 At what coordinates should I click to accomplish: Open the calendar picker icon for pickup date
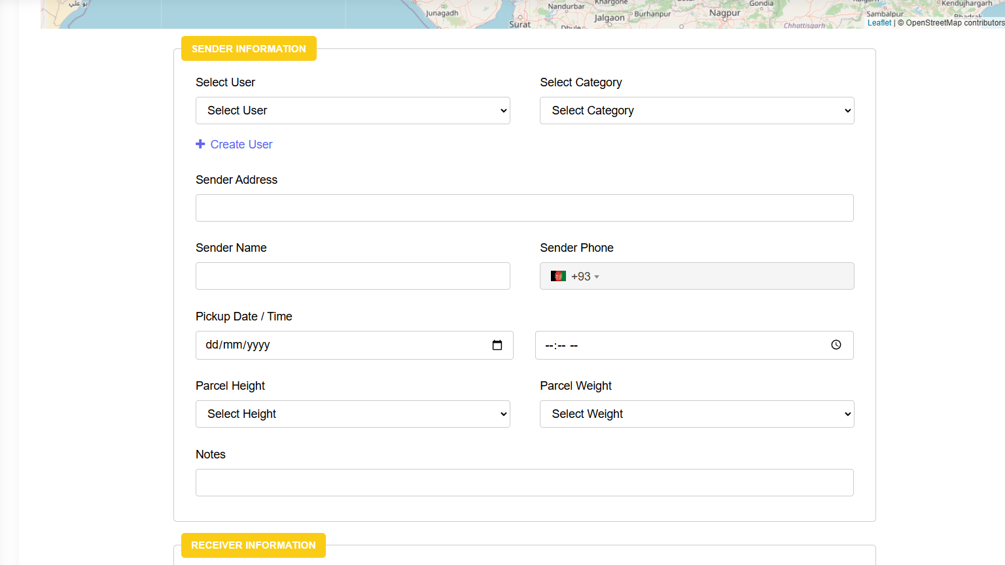(x=497, y=345)
